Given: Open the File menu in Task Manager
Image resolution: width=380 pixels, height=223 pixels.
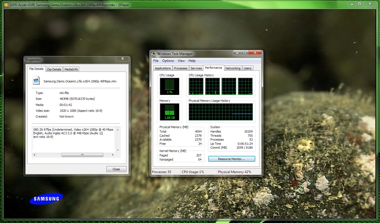Looking at the screenshot, I should pos(156,61).
